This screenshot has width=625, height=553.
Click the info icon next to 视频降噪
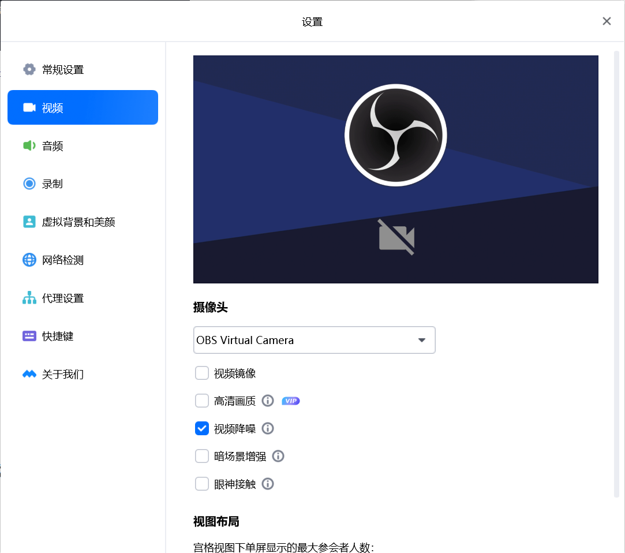(x=267, y=428)
